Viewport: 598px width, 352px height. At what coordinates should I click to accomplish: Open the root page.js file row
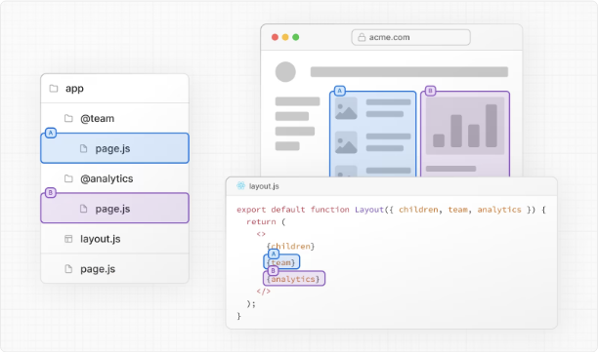(114, 269)
